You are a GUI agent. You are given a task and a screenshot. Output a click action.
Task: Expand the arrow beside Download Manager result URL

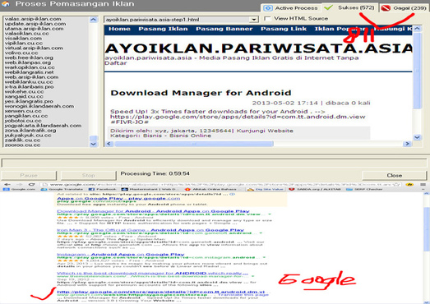[270, 214]
